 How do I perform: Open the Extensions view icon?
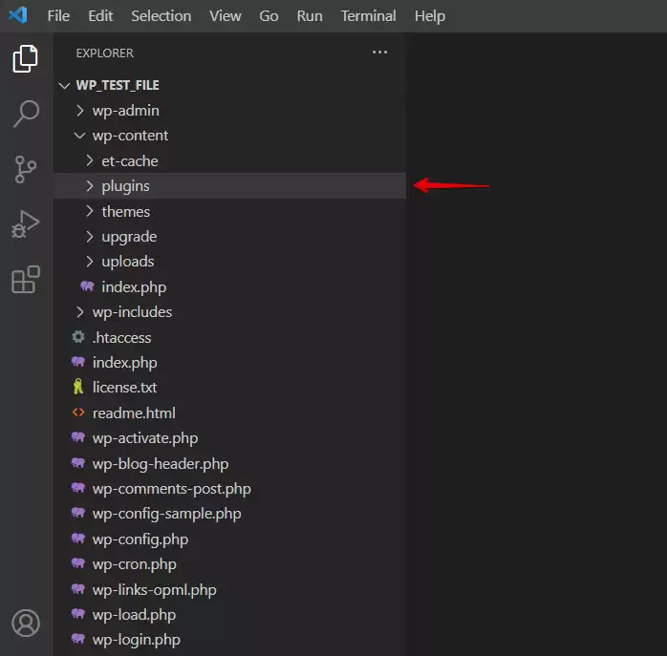(26, 280)
